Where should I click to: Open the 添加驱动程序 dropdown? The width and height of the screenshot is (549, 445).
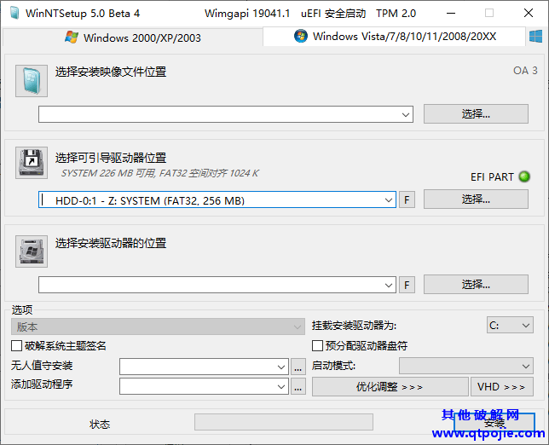point(204,386)
